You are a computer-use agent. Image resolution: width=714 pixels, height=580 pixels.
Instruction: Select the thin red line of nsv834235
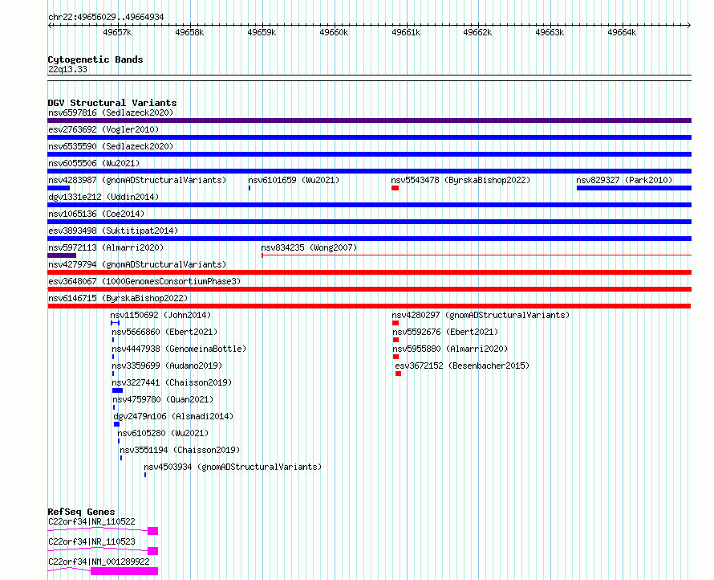coord(477,255)
